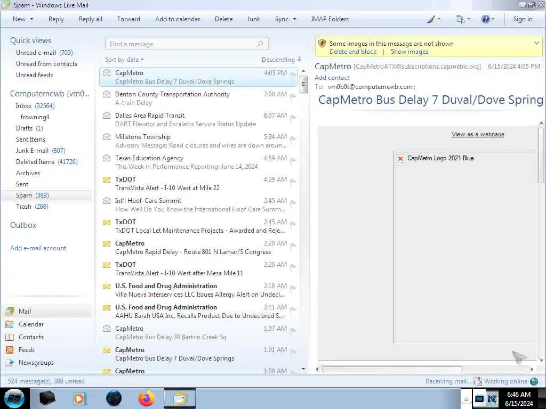Image resolution: width=546 pixels, height=409 pixels.
Task: Flag the Dallas Area Rapid Transit message
Action: [x=293, y=118]
